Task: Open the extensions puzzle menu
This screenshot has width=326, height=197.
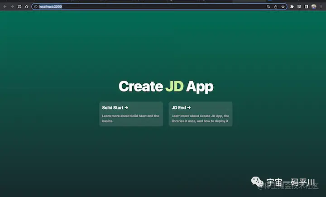Action: click(292, 7)
